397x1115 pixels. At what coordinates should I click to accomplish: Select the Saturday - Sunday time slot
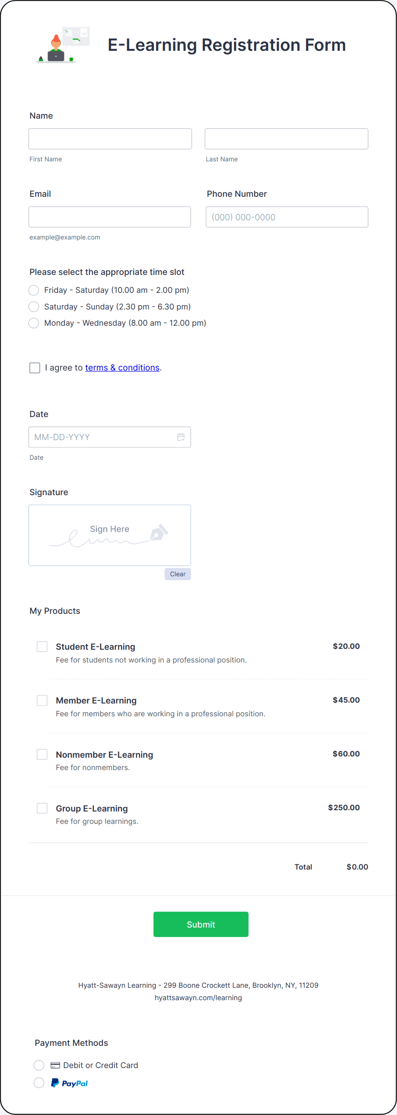pyautogui.click(x=33, y=306)
